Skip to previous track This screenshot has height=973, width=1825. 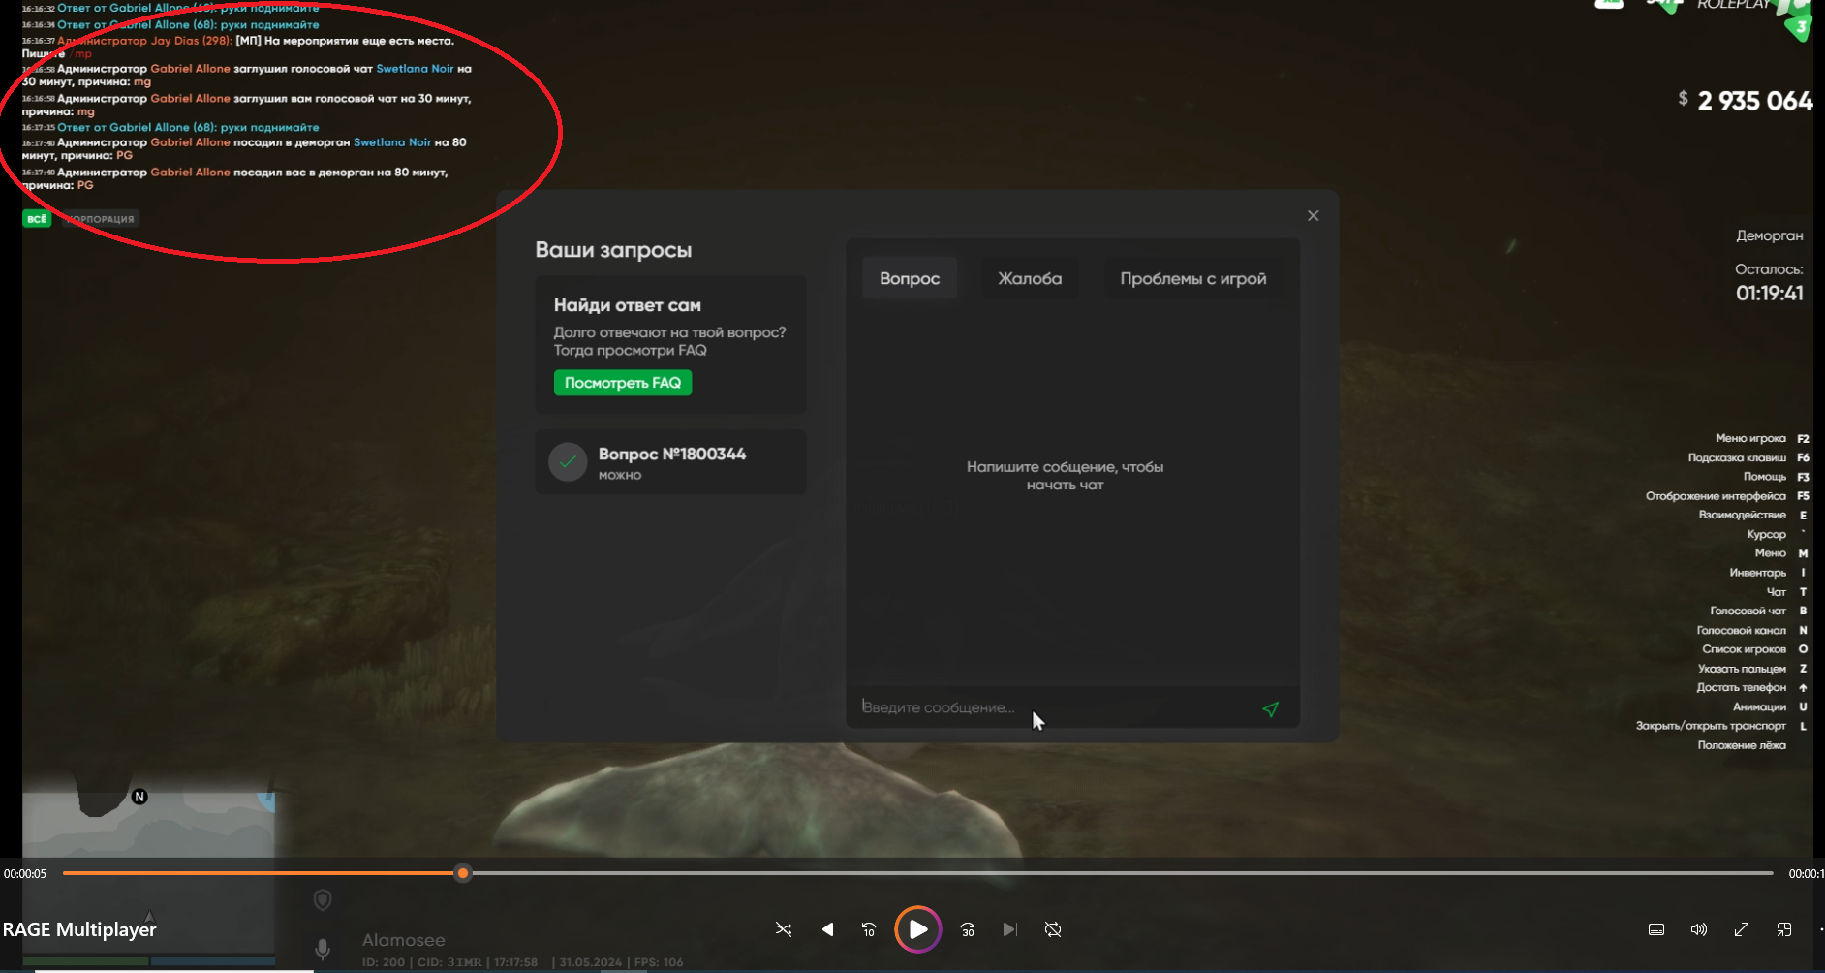pyautogui.click(x=826, y=929)
